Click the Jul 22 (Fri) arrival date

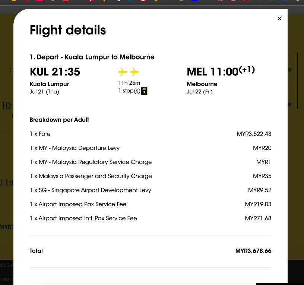(200, 92)
